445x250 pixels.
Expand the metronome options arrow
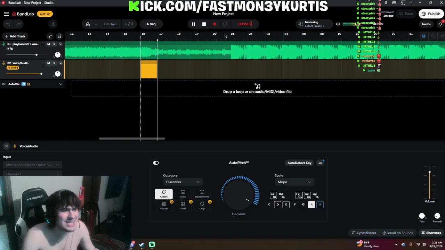96,24
